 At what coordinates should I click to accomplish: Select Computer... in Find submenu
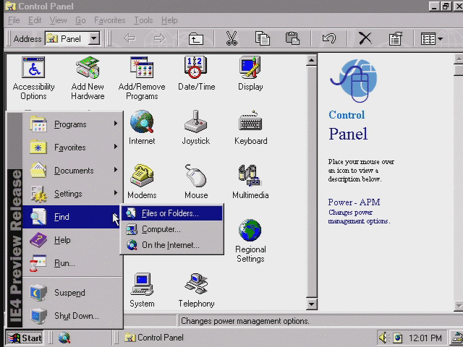(172, 229)
